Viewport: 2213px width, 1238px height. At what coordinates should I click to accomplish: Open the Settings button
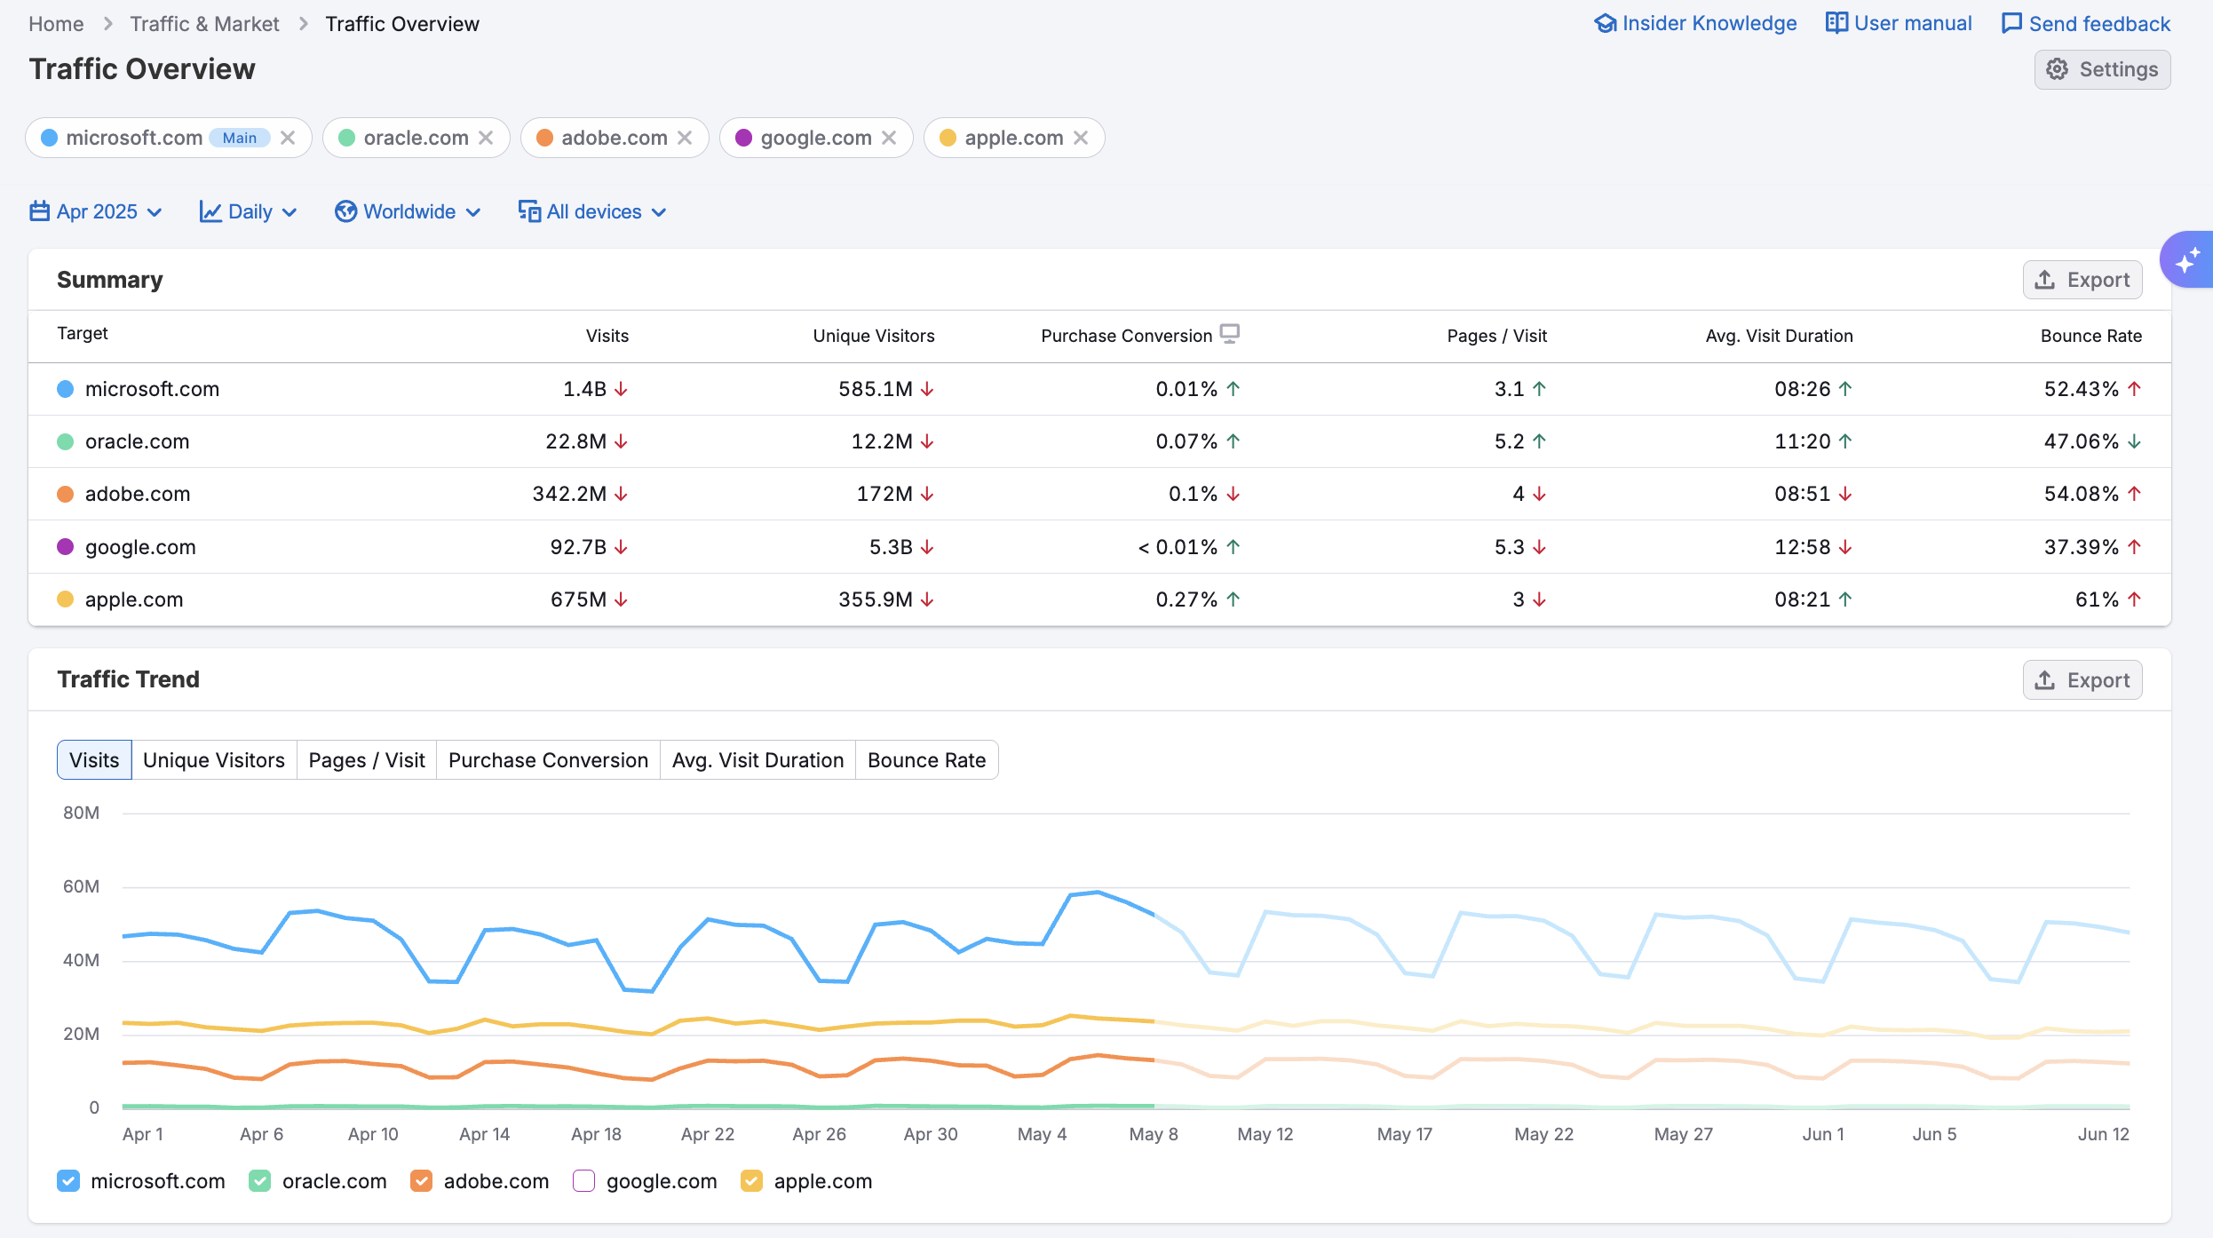2103,69
